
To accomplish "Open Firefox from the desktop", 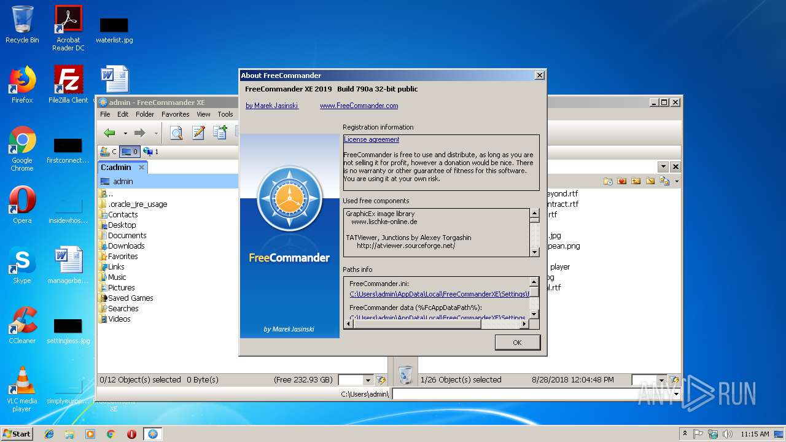I will click(x=22, y=85).
